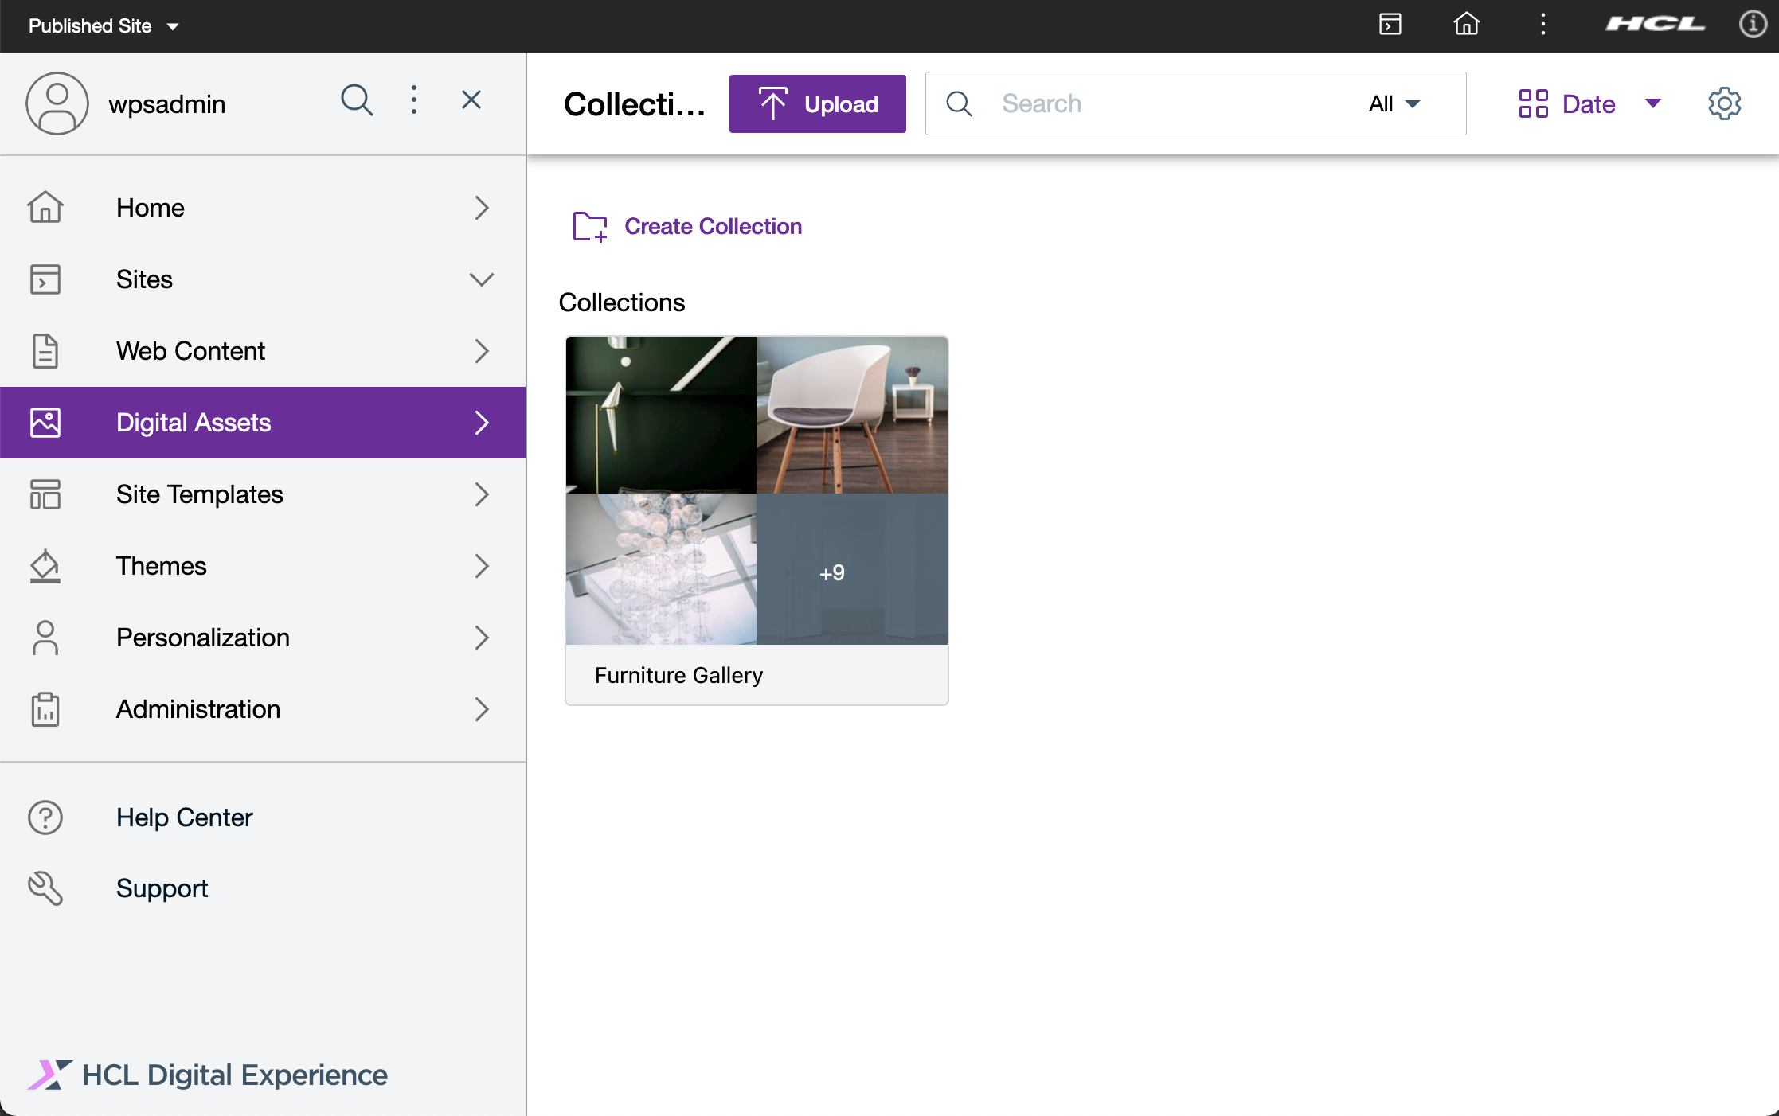
Task: Open the kebab menu in the top bar
Action: click(1543, 25)
